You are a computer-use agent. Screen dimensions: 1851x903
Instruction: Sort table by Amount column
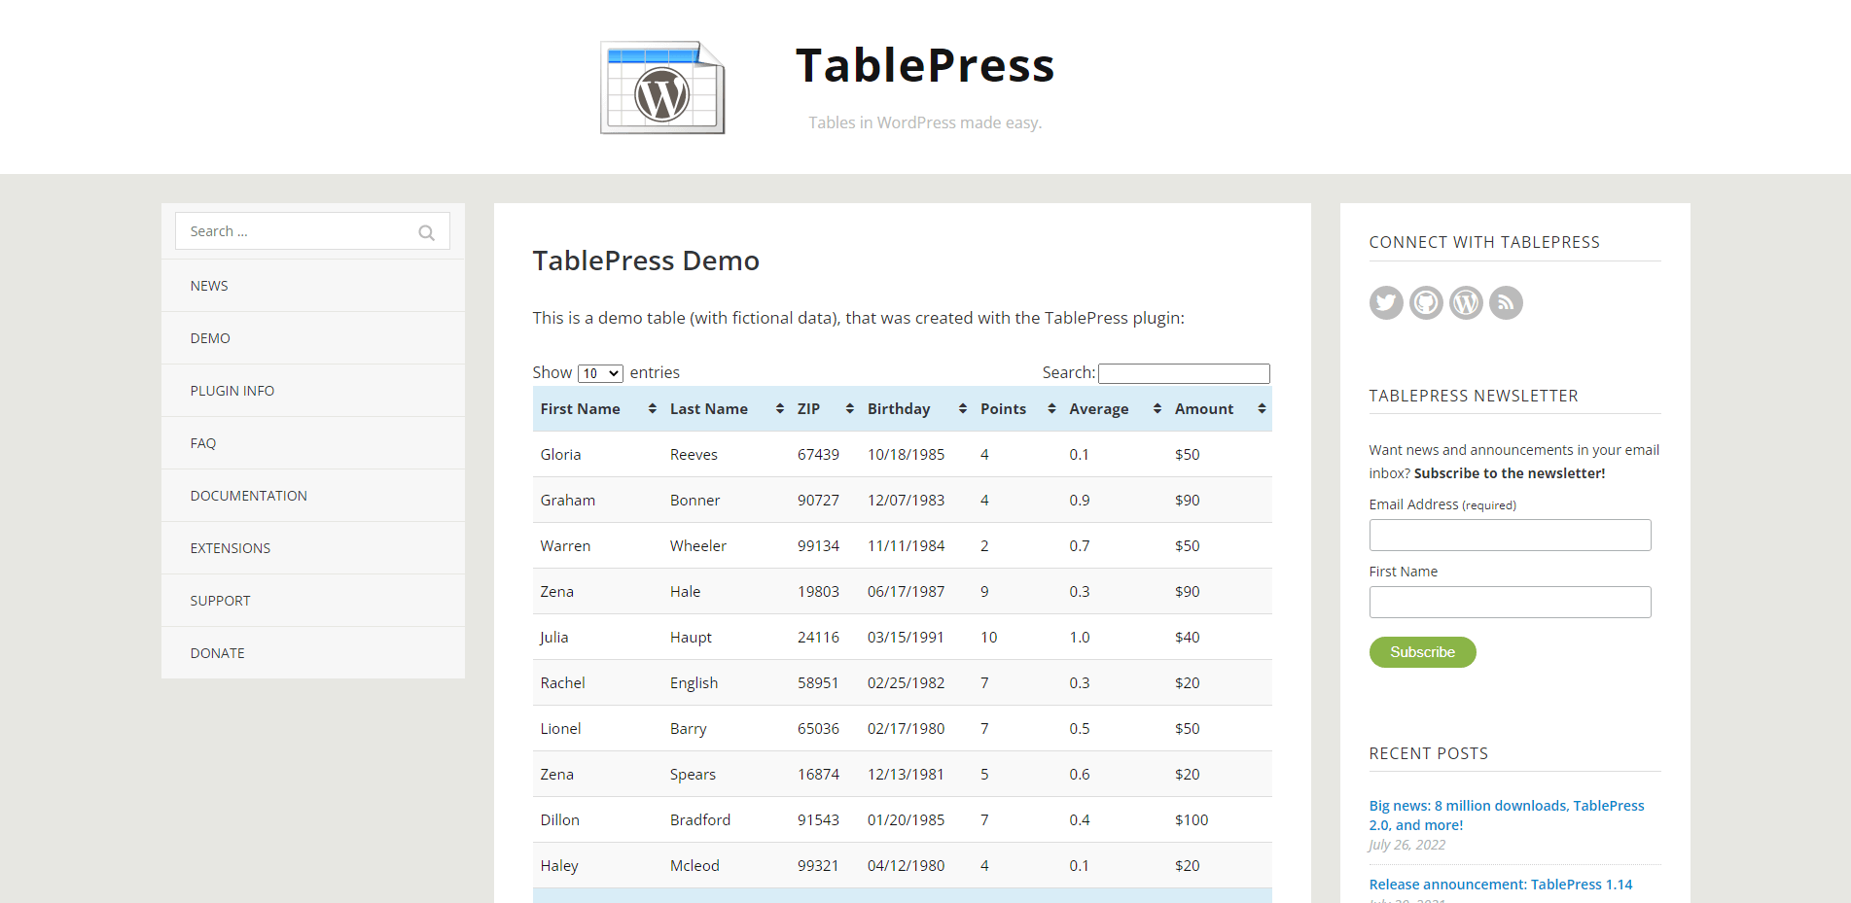tap(1220, 409)
